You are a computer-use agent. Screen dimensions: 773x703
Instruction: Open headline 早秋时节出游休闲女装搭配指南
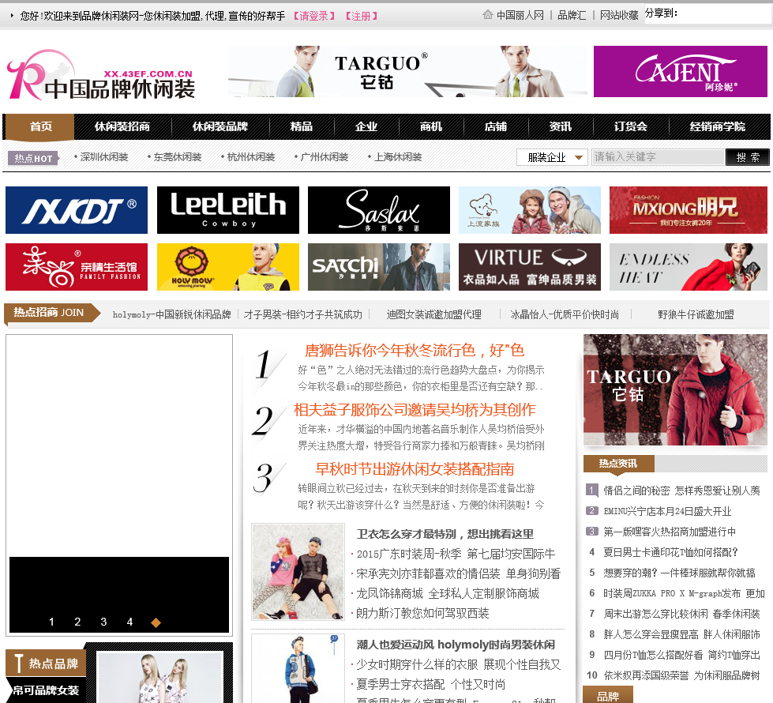[x=415, y=468]
